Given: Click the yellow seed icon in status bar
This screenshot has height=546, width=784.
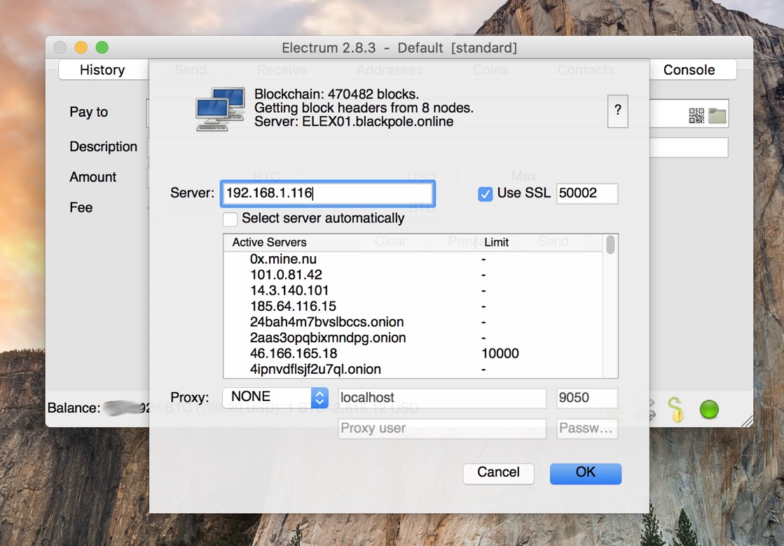Looking at the screenshot, I should [x=675, y=409].
